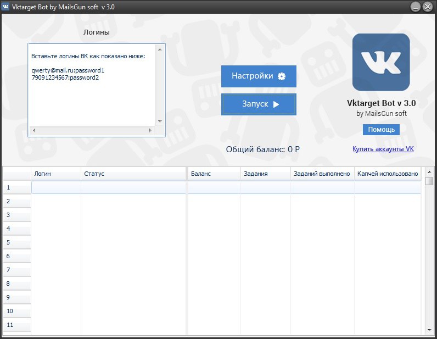Follow the Купить аккаунты VK link
Screen dimensions: 437x339
(383, 149)
